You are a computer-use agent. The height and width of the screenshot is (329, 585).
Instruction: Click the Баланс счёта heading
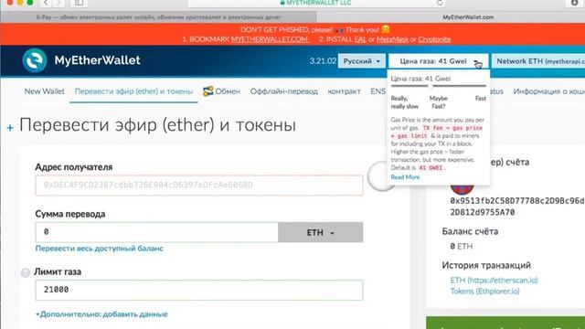coord(470,231)
